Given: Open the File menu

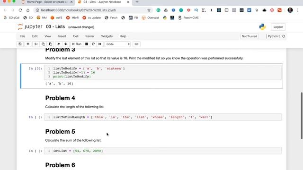Looking at the screenshot, I should pos(23,36).
